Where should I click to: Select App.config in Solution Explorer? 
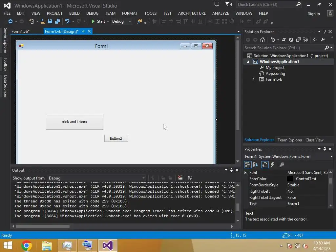coord(275,73)
